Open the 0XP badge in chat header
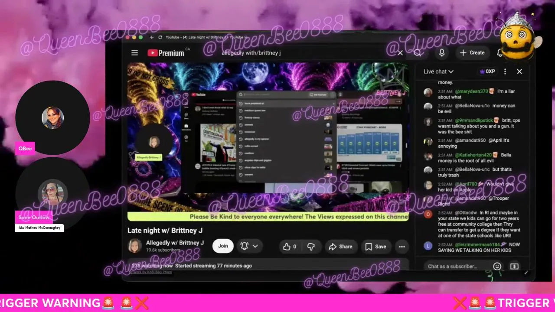The image size is (555, 312). point(487,71)
